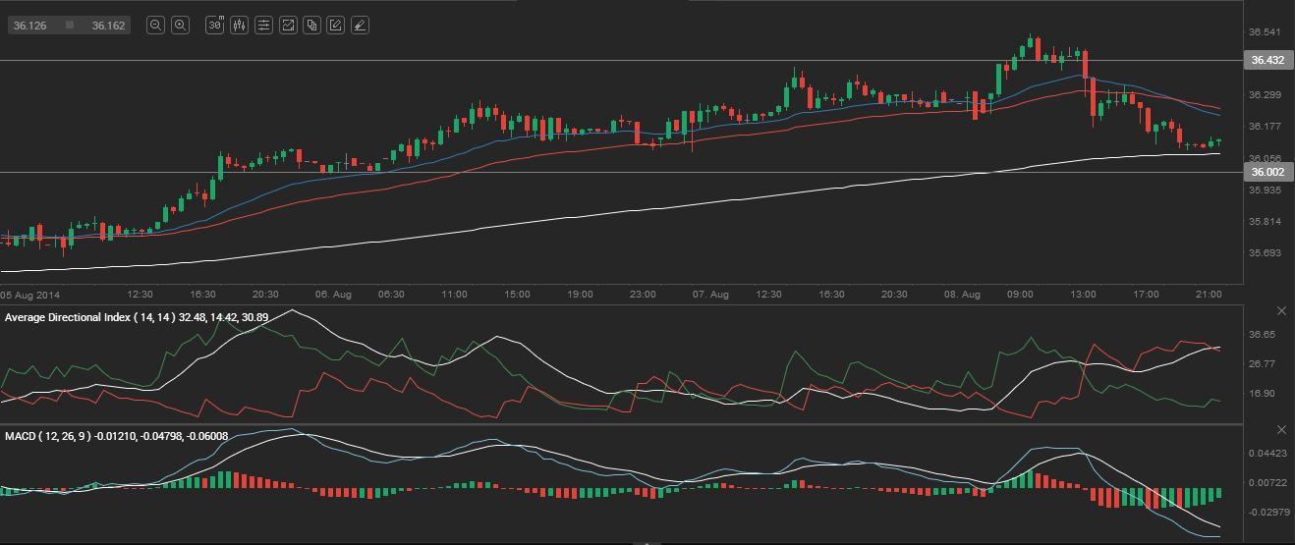This screenshot has width=1295, height=545.
Task: Click the overlapping squares compare icon
Action: click(311, 26)
